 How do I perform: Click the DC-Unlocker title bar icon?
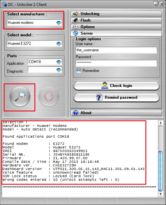click(x=4, y=4)
